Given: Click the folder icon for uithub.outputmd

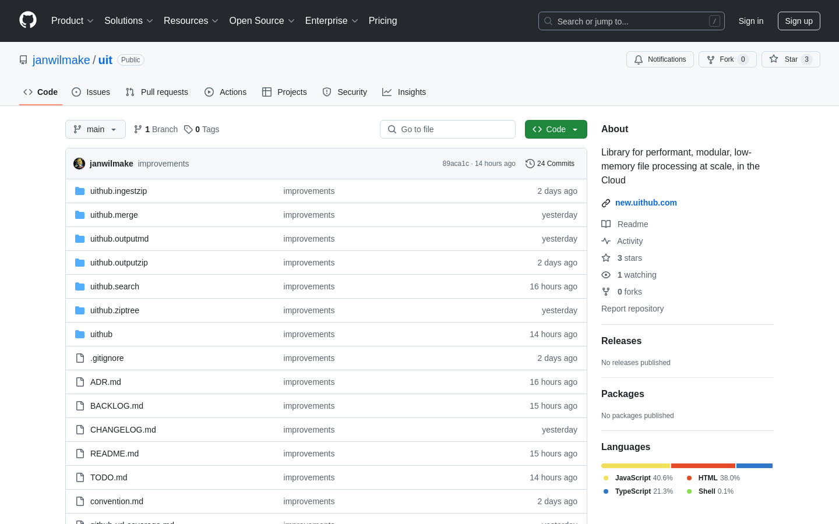Looking at the screenshot, I should [x=80, y=239].
